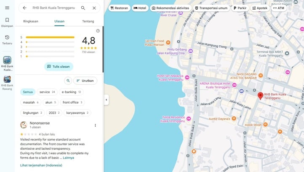Switch to the Tentang tab
The height and width of the screenshot is (172, 304).
88,21
